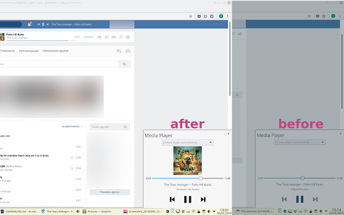The width and height of the screenshot is (344, 215).
Task: Click next track in before Media Player
Action: pyautogui.click(x=316, y=199)
